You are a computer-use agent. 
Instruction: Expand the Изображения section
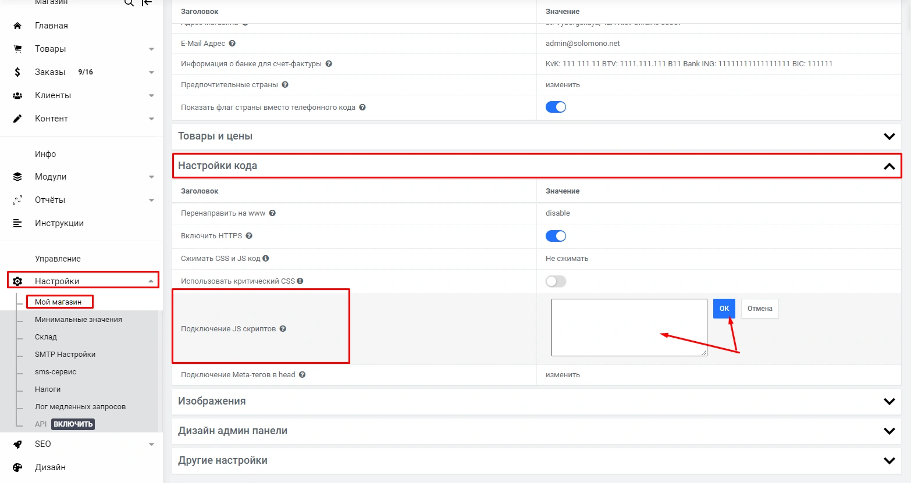point(889,402)
